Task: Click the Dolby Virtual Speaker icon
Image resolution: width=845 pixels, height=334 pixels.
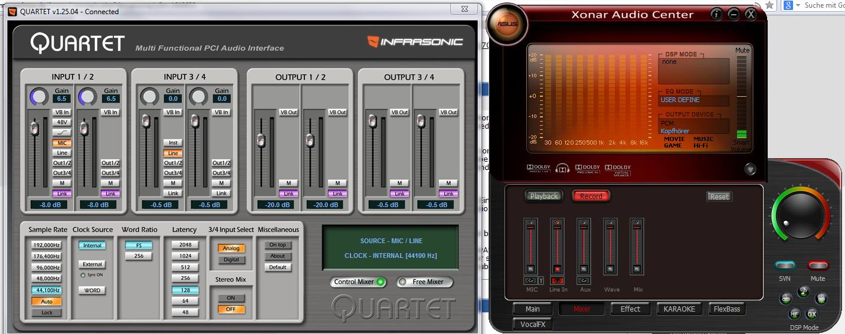Action: (617, 170)
